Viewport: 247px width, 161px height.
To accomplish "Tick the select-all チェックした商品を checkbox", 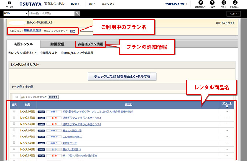I will [x=17, y=97].
